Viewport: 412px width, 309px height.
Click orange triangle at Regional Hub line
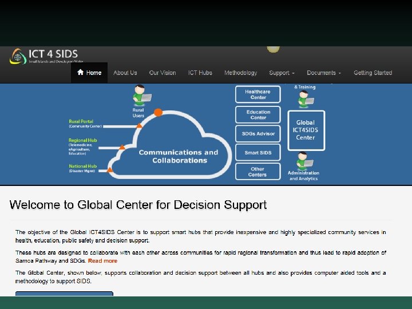[x=122, y=147]
